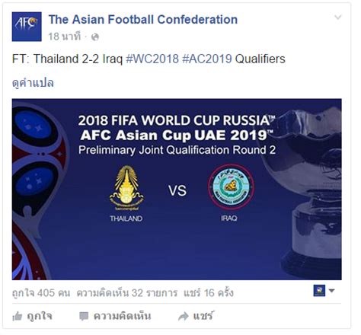
Task: Click the comment speech bubble icon
Action: coord(84,316)
